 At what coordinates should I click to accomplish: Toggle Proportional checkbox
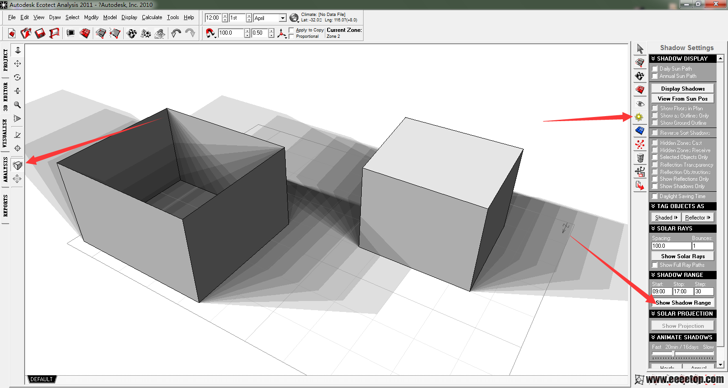click(x=292, y=36)
